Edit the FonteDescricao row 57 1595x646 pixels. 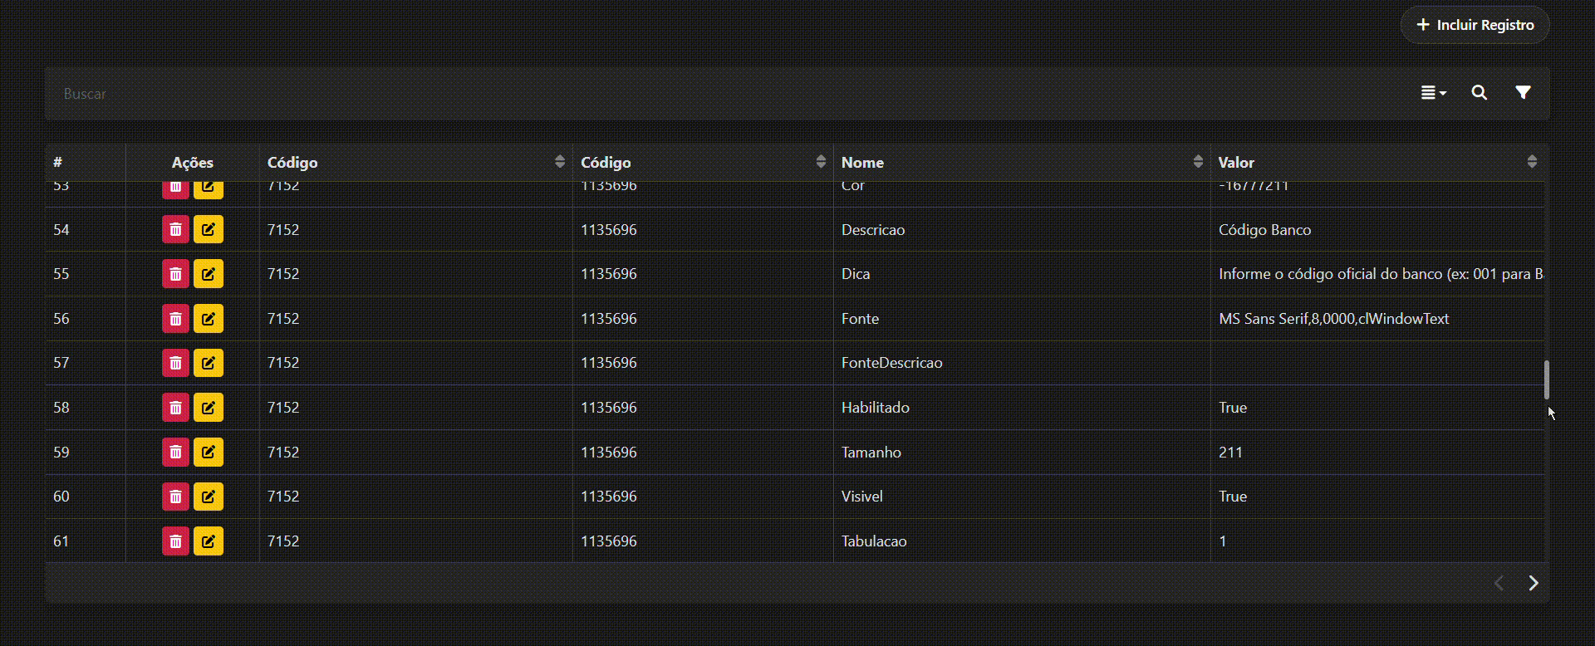pos(209,363)
